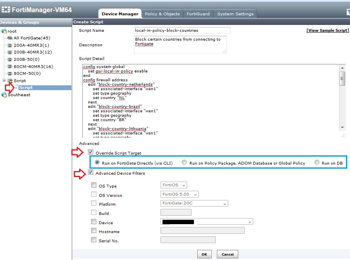Click the Cancel button
This screenshot has height=260, width=350.
click(x=227, y=254)
